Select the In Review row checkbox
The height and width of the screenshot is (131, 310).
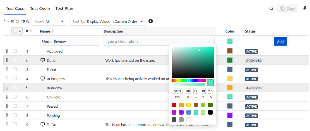click(x=15, y=88)
